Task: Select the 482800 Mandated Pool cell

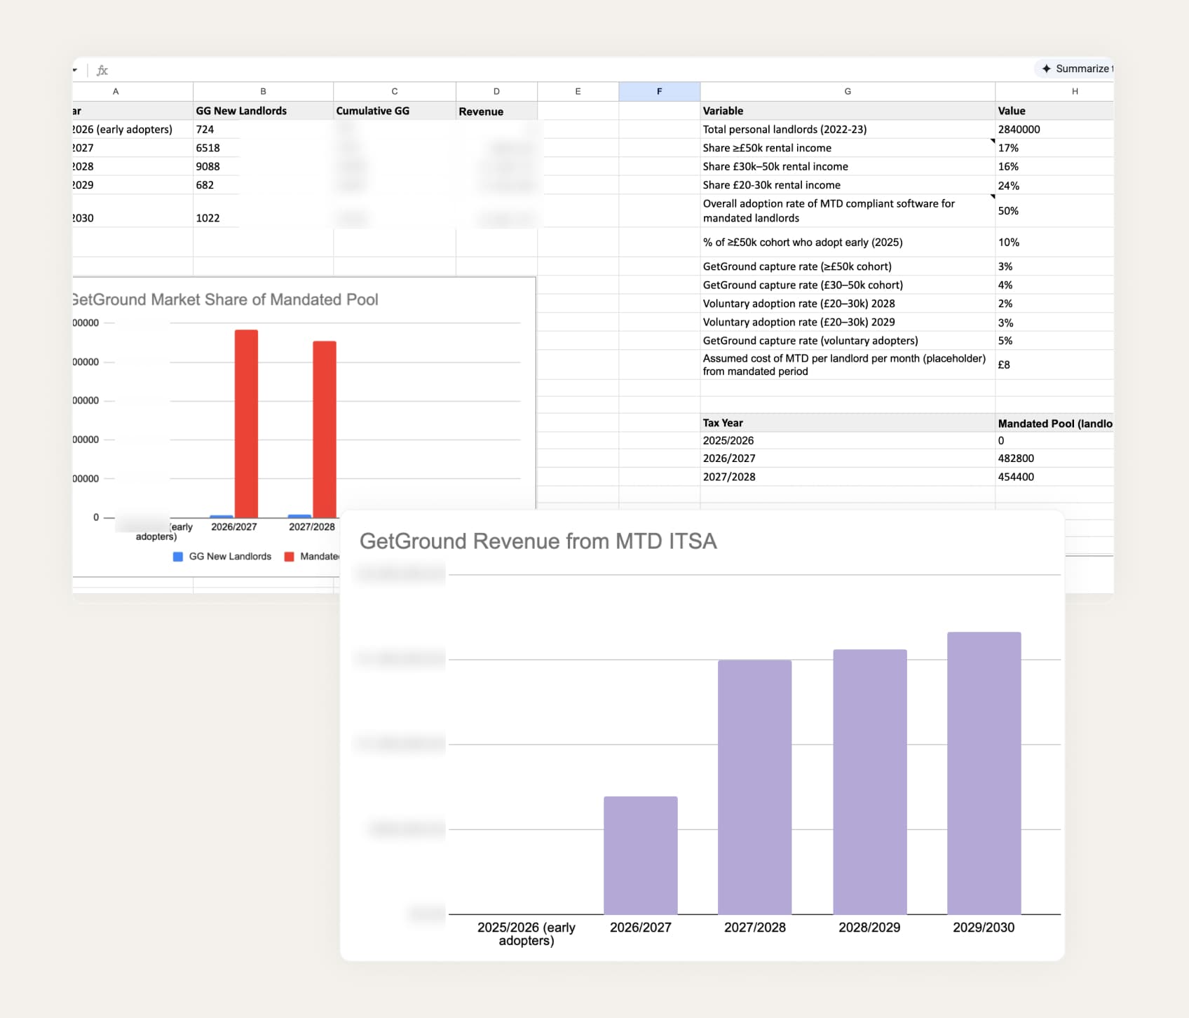Action: pos(1017,458)
